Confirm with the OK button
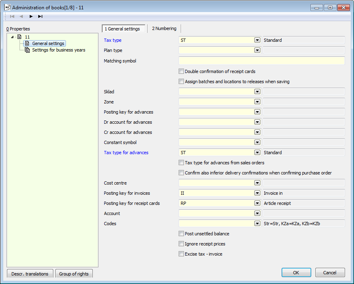The height and width of the screenshot is (284, 354). [296, 273]
